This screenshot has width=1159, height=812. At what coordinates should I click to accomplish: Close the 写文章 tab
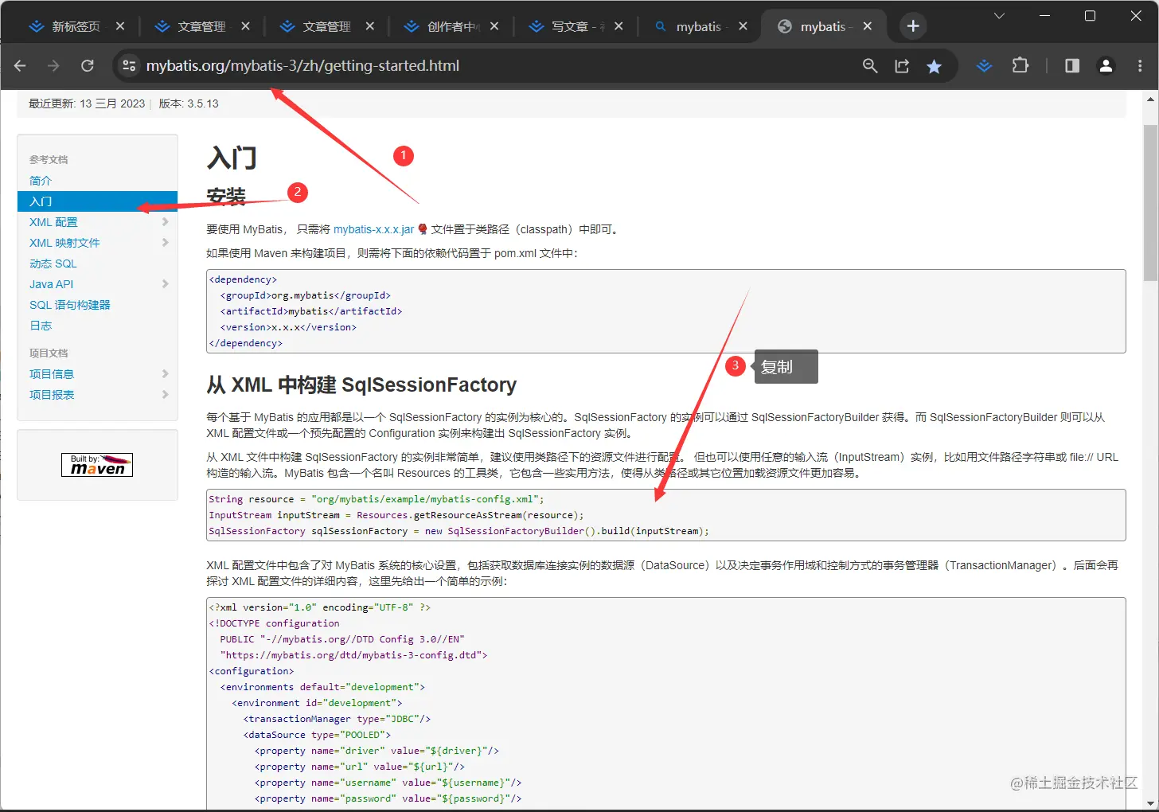tap(619, 26)
